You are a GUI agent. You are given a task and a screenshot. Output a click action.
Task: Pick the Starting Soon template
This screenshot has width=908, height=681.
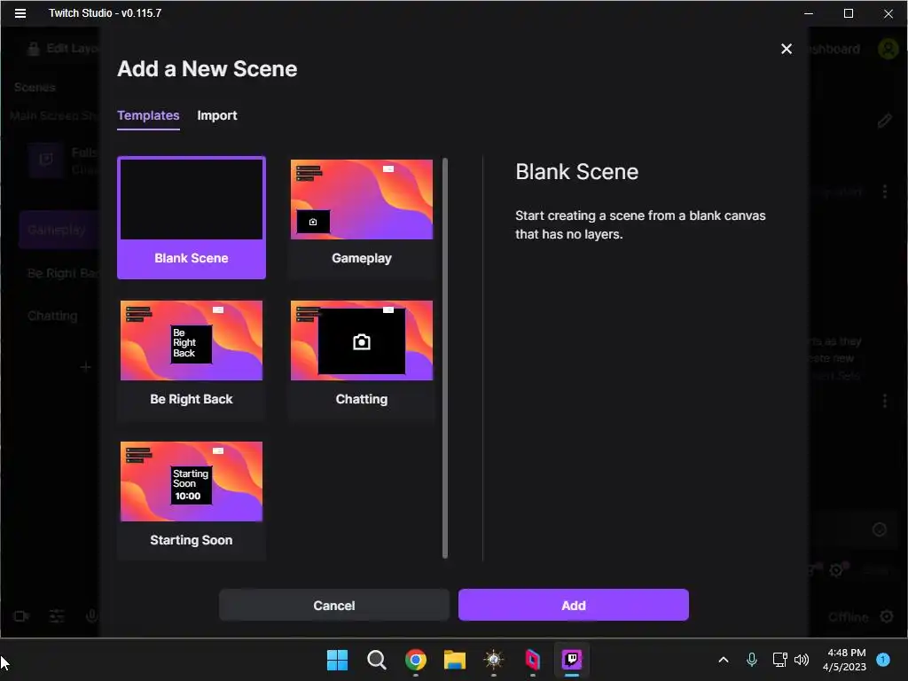tap(192, 499)
